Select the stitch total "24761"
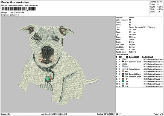164x116 pixels. [160, 2]
